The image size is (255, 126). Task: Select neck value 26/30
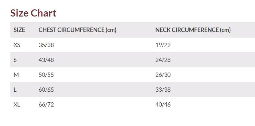point(163,75)
